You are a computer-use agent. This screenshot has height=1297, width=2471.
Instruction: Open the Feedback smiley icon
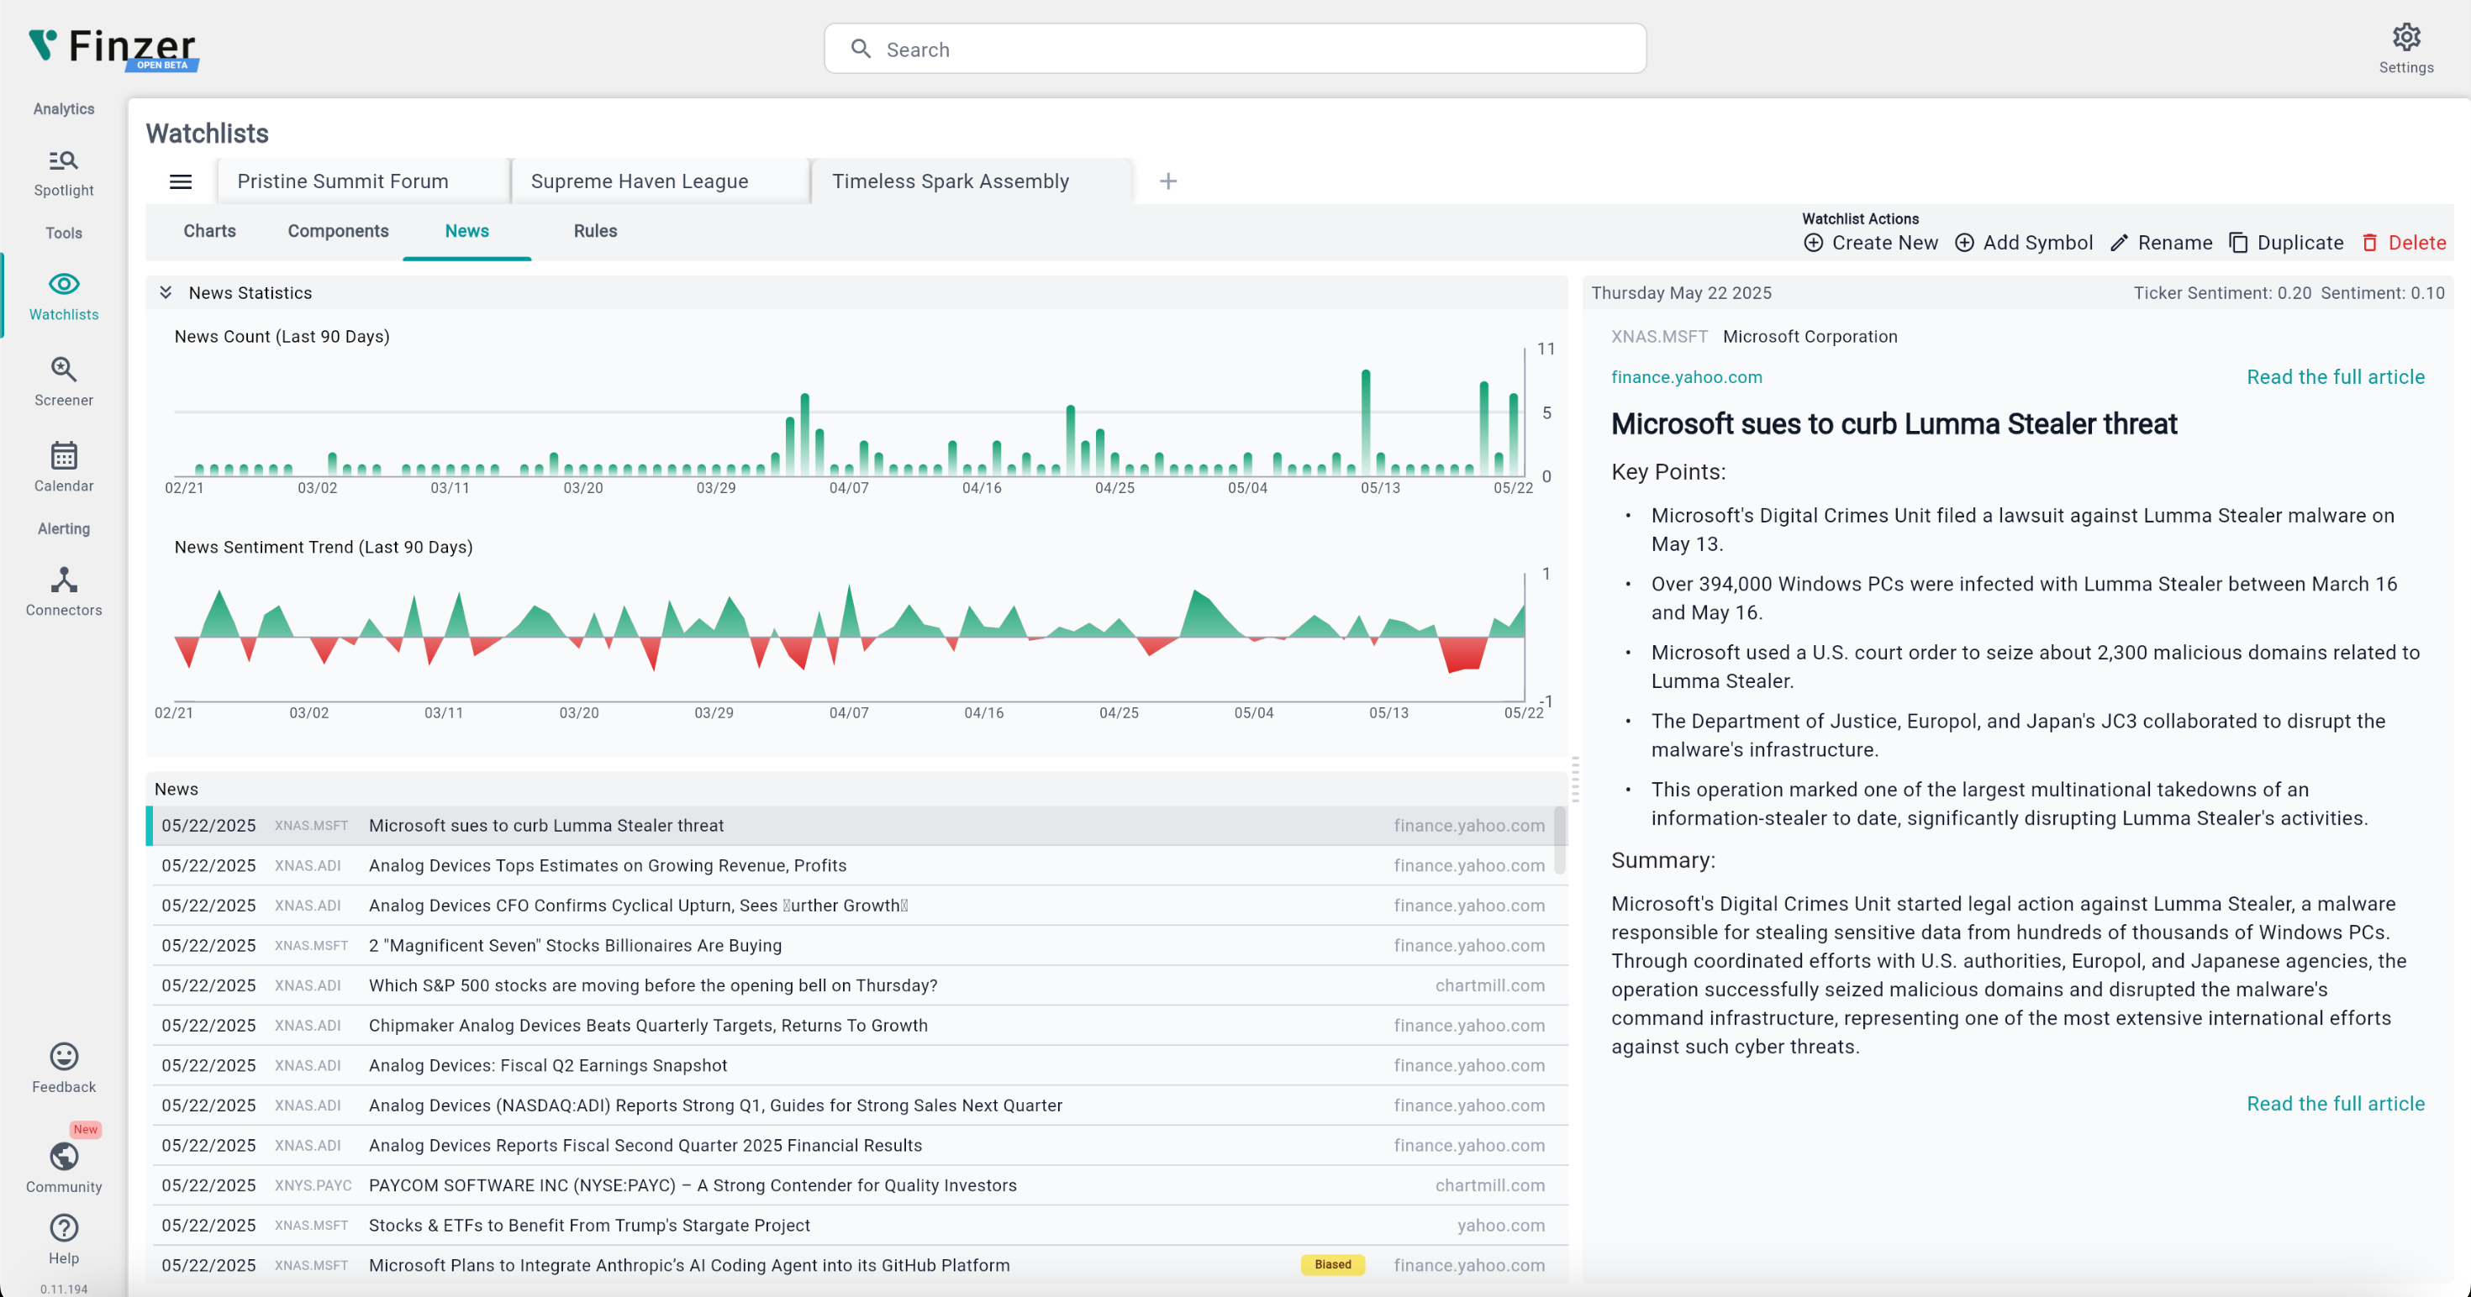click(x=63, y=1057)
